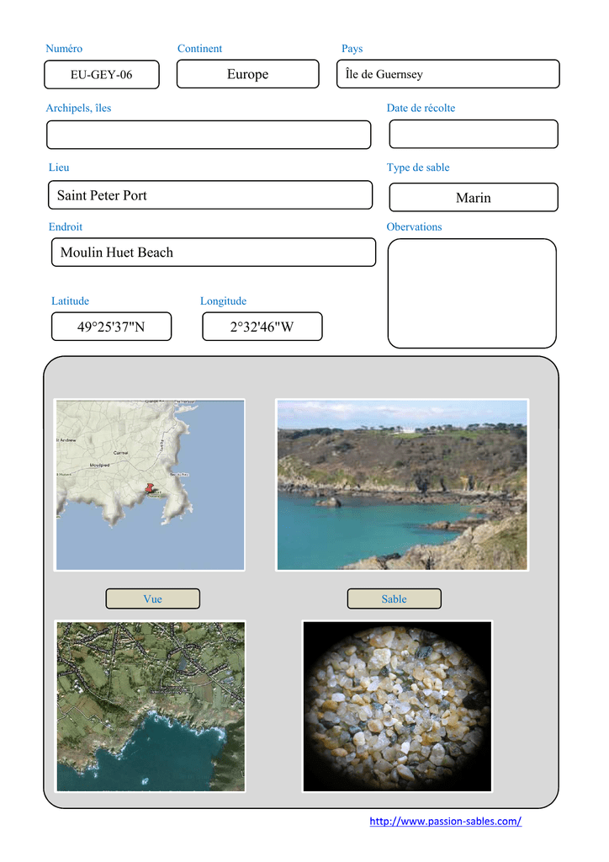Image resolution: width=609 pixels, height=862 pixels.
Task: Open the microscope sand grains image
Action: [396, 706]
